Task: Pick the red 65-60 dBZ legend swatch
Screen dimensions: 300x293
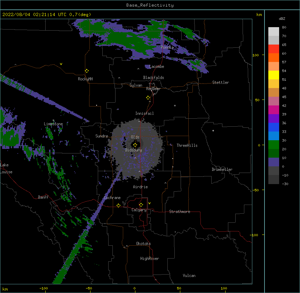Action: 274,49
